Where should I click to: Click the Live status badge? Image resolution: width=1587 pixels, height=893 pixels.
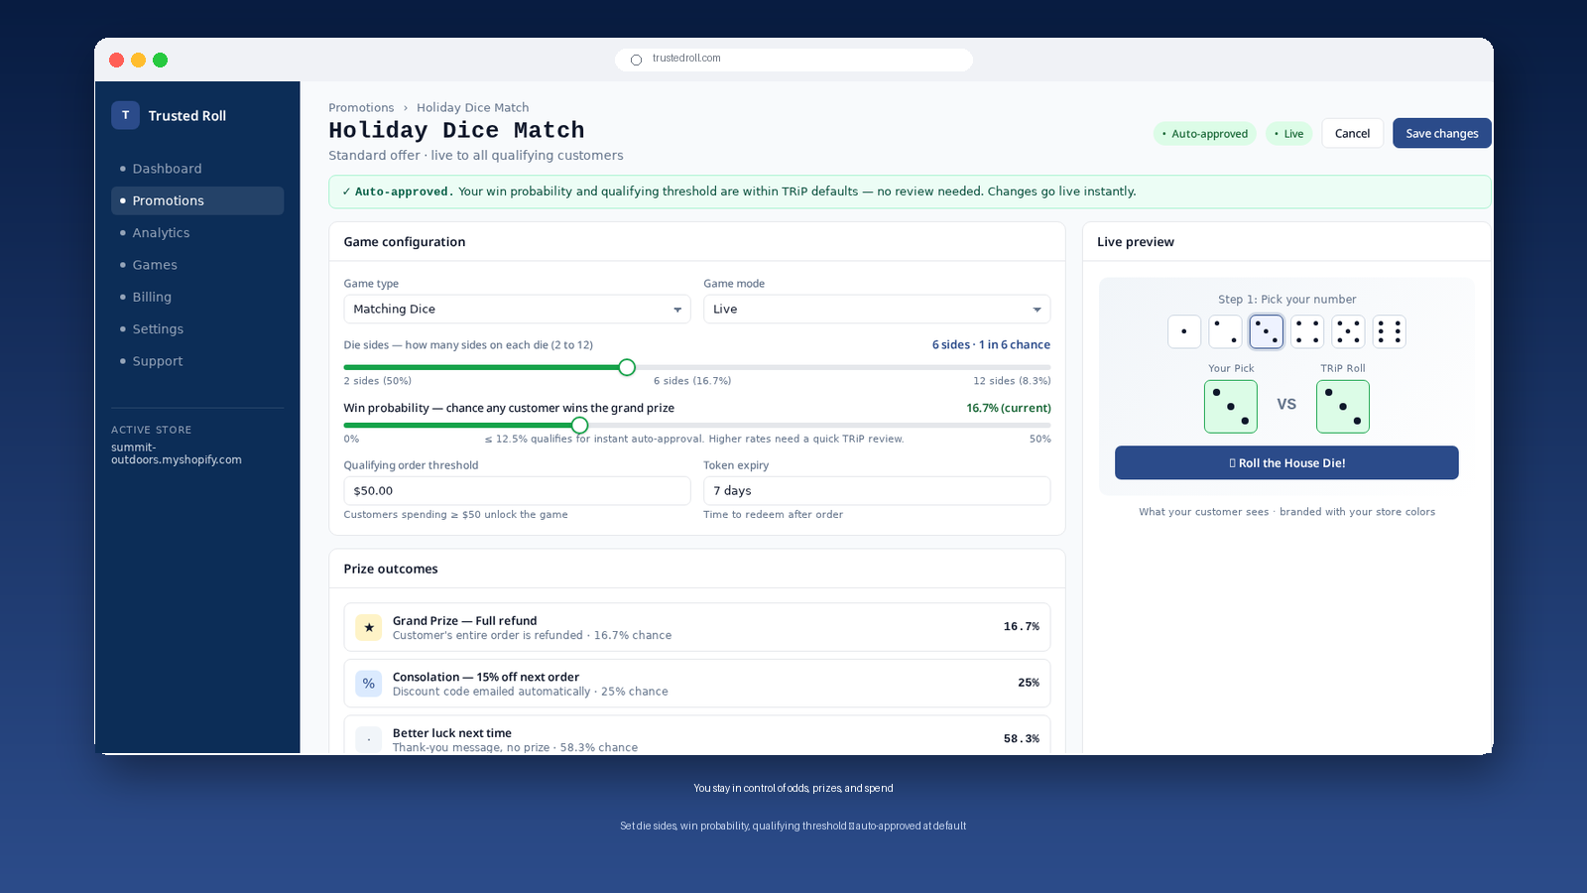coord(1289,133)
